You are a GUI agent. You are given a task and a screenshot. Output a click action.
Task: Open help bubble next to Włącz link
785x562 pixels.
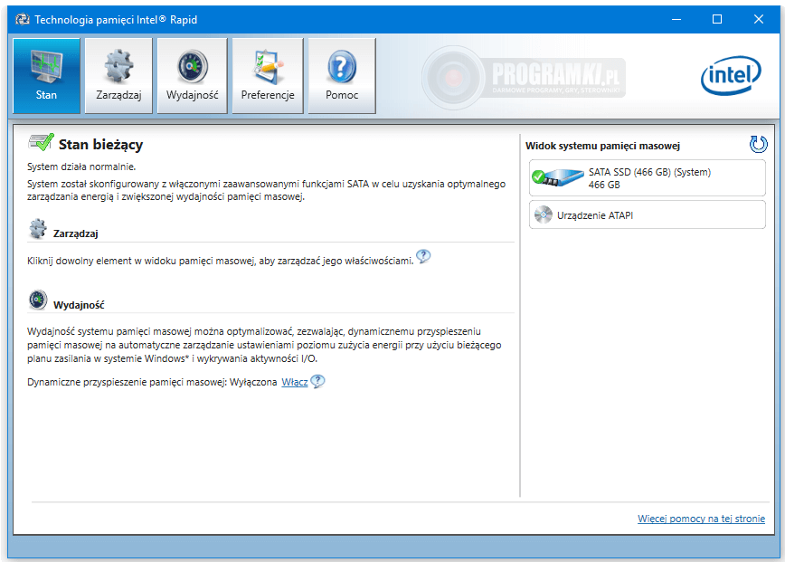[x=317, y=381]
